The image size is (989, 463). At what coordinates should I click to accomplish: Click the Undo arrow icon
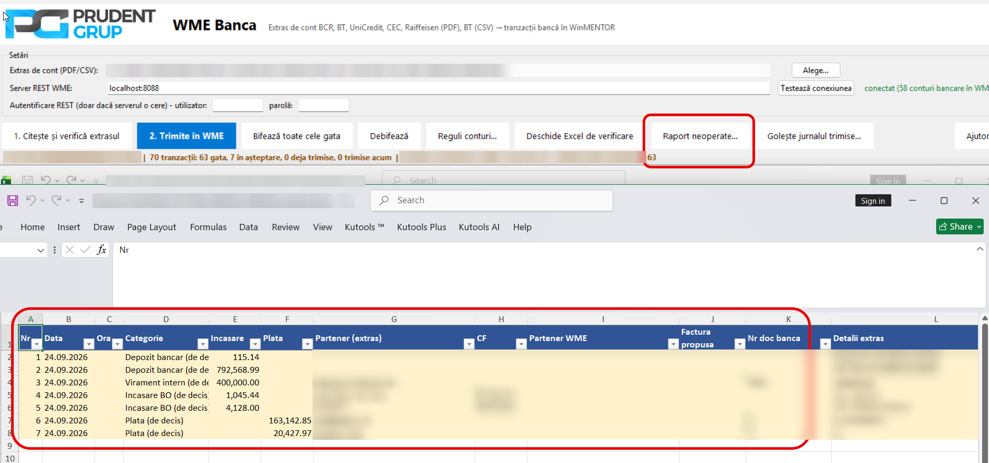(31, 201)
